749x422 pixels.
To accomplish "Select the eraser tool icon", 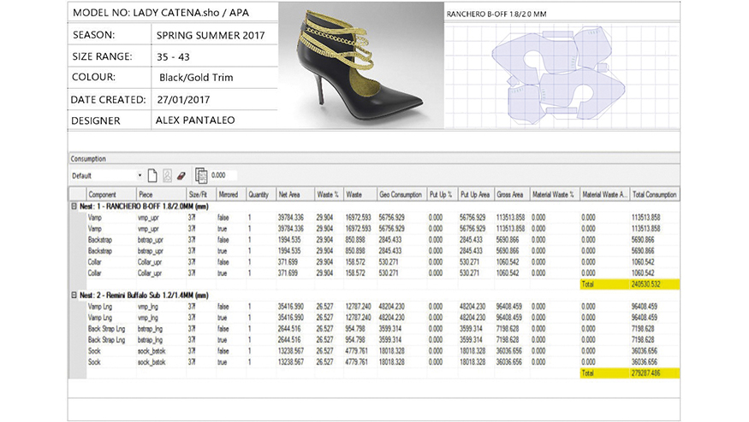I will 181,175.
